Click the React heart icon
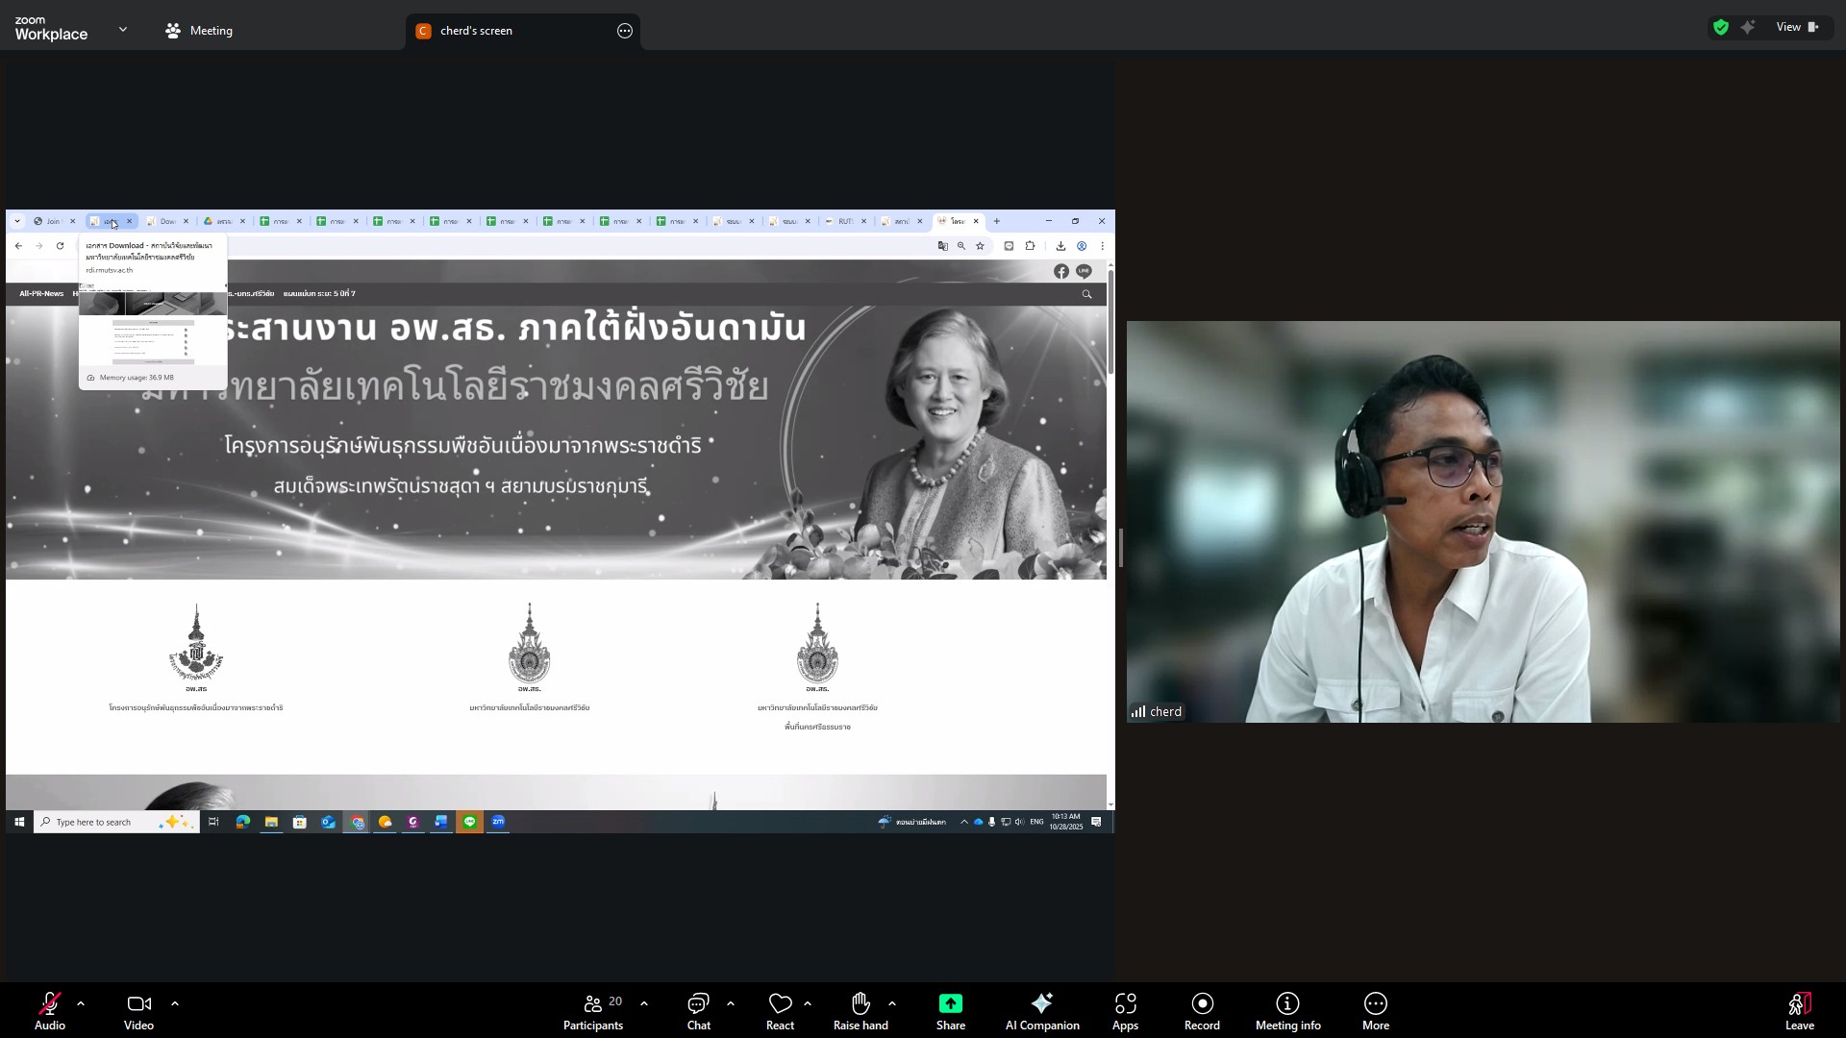Image resolution: width=1846 pixels, height=1038 pixels. pyautogui.click(x=780, y=1004)
